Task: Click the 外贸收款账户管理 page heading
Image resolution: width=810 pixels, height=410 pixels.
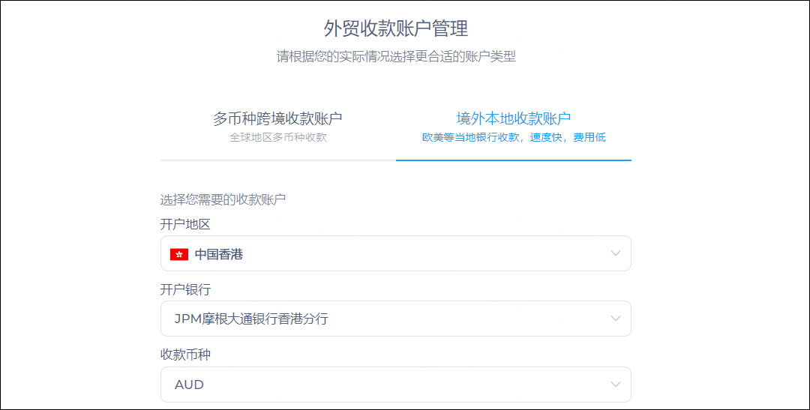Action: pos(396,28)
